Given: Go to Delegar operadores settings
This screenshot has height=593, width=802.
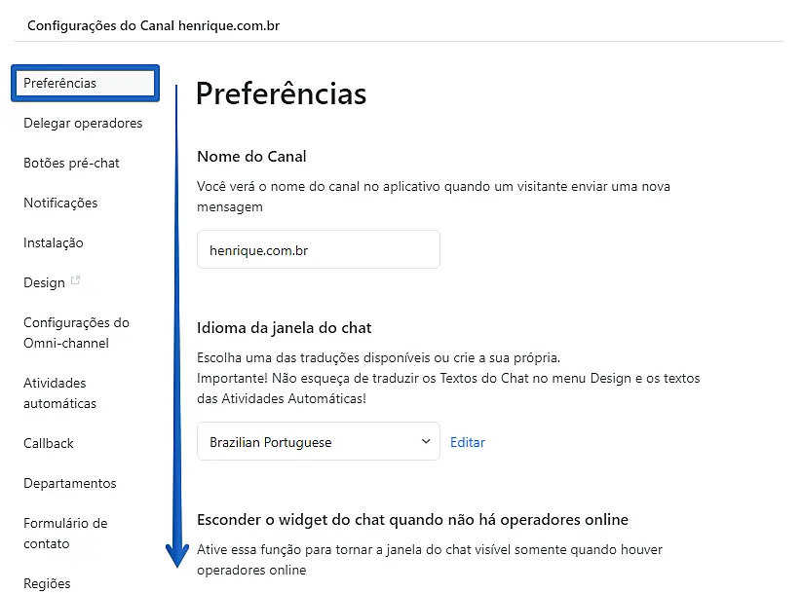Looking at the screenshot, I should 83,124.
